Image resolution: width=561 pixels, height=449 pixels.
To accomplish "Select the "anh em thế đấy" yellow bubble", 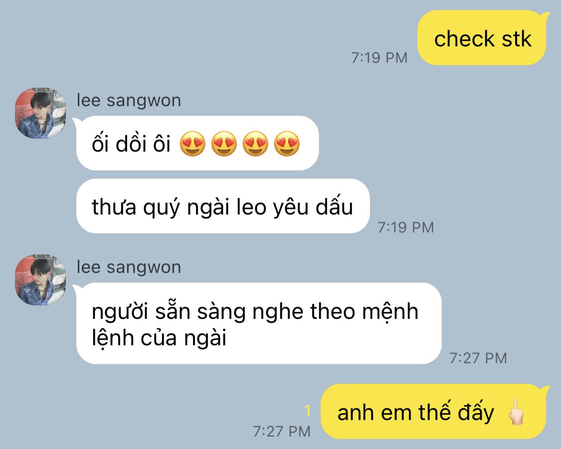I will pyautogui.click(x=434, y=412).
